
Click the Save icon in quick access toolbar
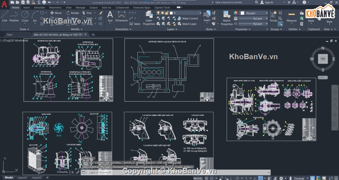(x=23, y=2)
